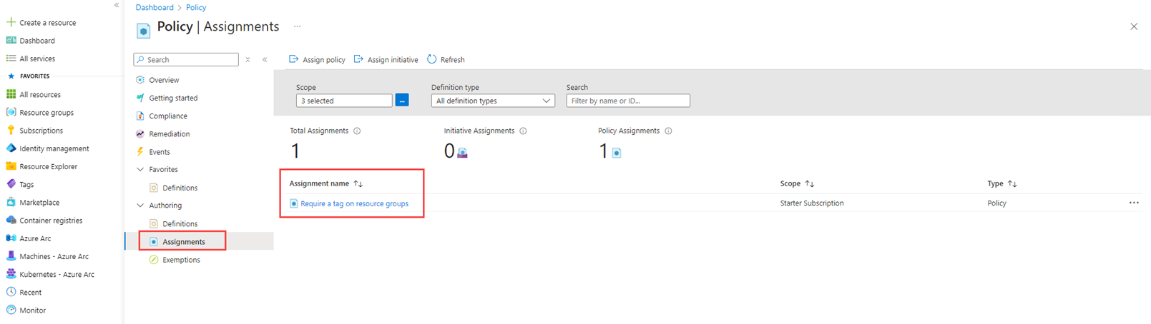Click the resource menu Search field
The image size is (1151, 324).
click(186, 59)
